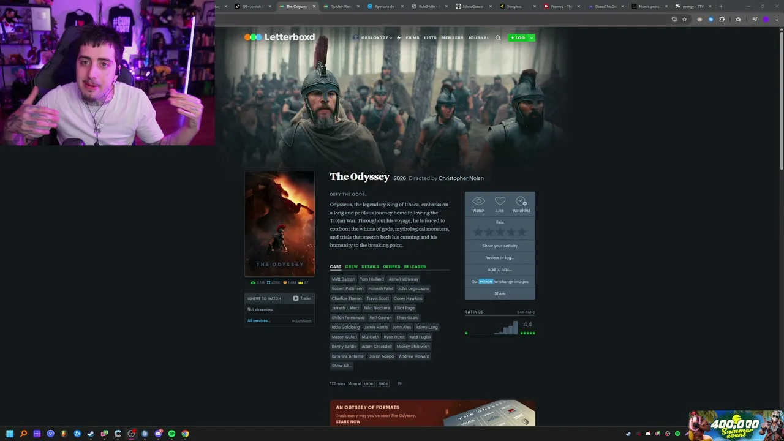Click the Top 250 crown statistic

(x=303, y=283)
